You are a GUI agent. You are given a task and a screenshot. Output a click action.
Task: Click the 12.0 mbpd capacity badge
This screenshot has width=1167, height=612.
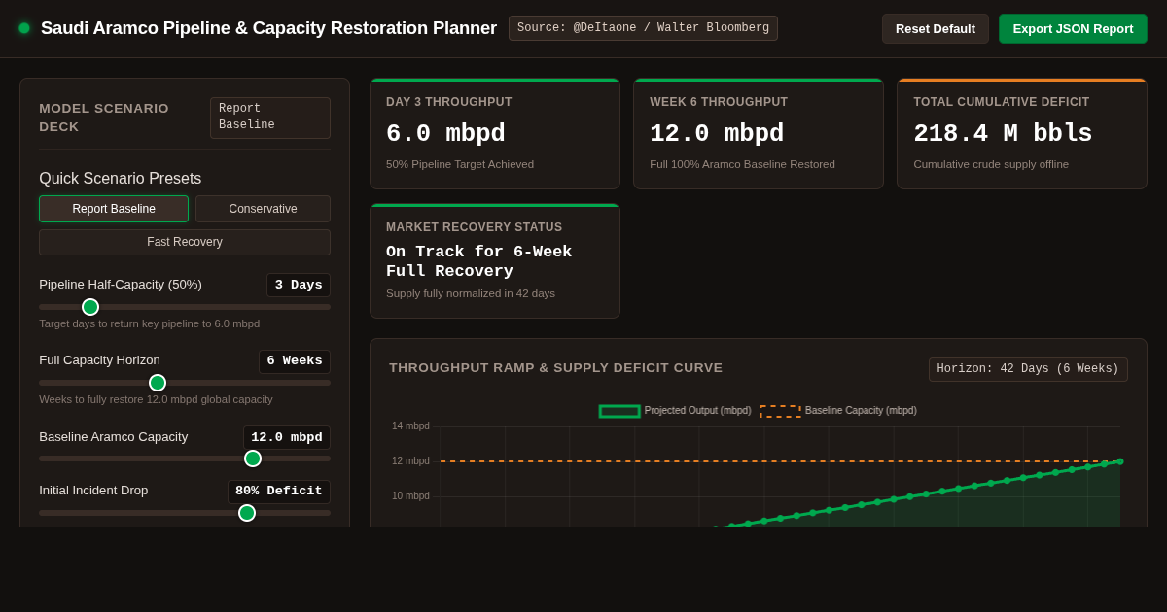(x=287, y=437)
